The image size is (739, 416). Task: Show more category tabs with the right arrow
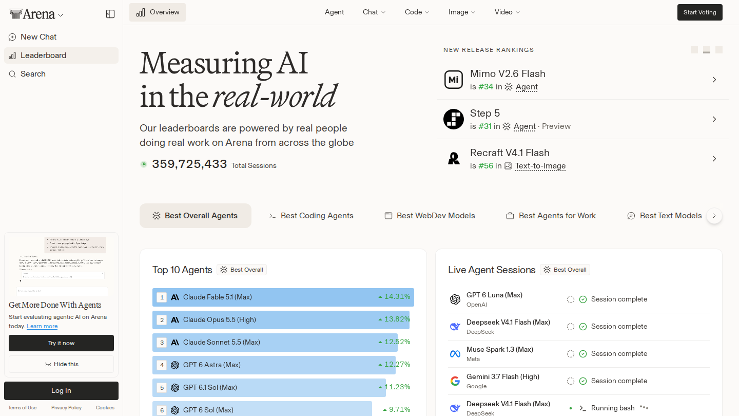(714, 216)
